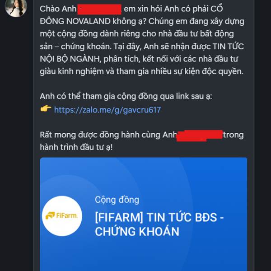Click the "sản – chứng khoán" text
This screenshot has width=271, height=271.
75,47
